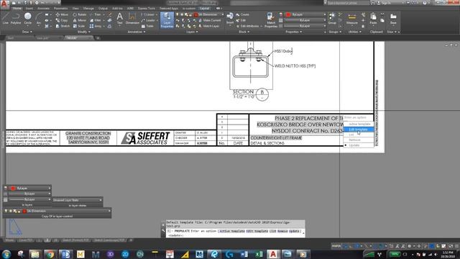Open ribbon layer name dropdown

(222, 14)
